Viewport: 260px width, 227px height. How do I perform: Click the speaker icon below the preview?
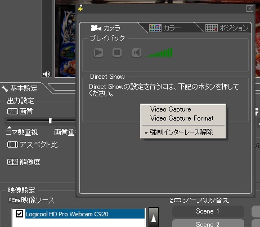click(x=47, y=74)
